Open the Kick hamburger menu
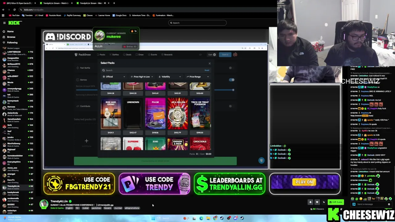This screenshot has height=222, width=395. coord(4,23)
